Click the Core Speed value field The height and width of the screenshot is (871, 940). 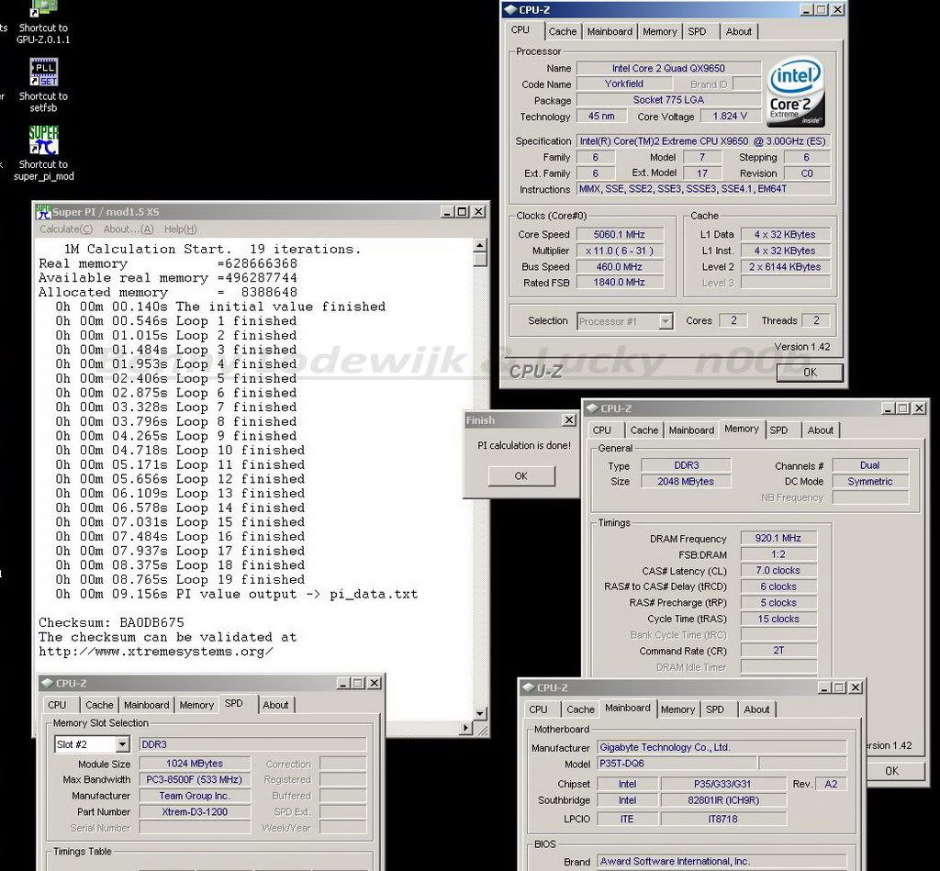[620, 234]
